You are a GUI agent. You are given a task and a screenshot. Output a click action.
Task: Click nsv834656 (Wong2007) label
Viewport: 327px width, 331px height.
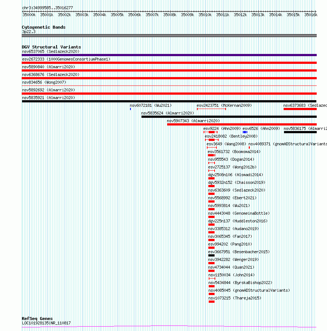point(44,82)
